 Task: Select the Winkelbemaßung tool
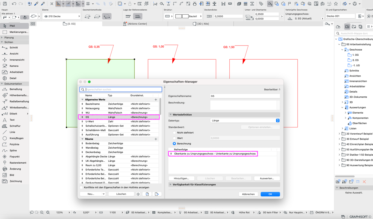14,107
